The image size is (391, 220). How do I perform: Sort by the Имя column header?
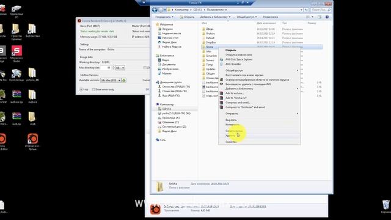pos(204,23)
